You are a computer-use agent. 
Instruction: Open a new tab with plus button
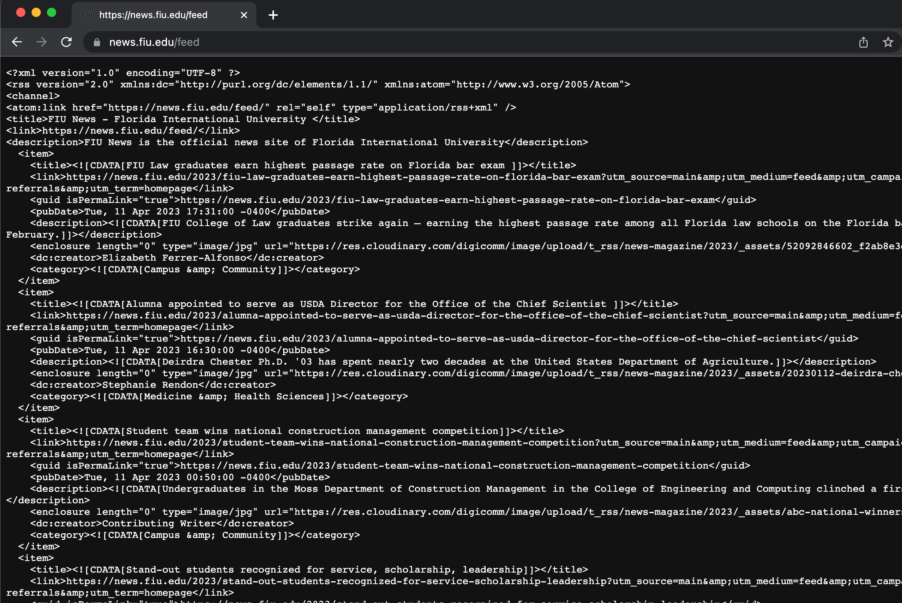click(273, 15)
